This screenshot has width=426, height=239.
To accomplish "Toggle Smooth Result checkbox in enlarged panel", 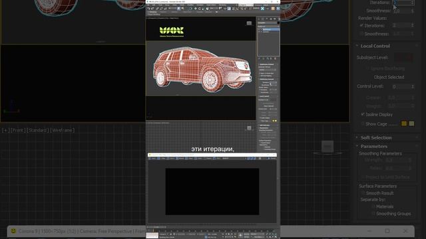I will [x=363, y=193].
